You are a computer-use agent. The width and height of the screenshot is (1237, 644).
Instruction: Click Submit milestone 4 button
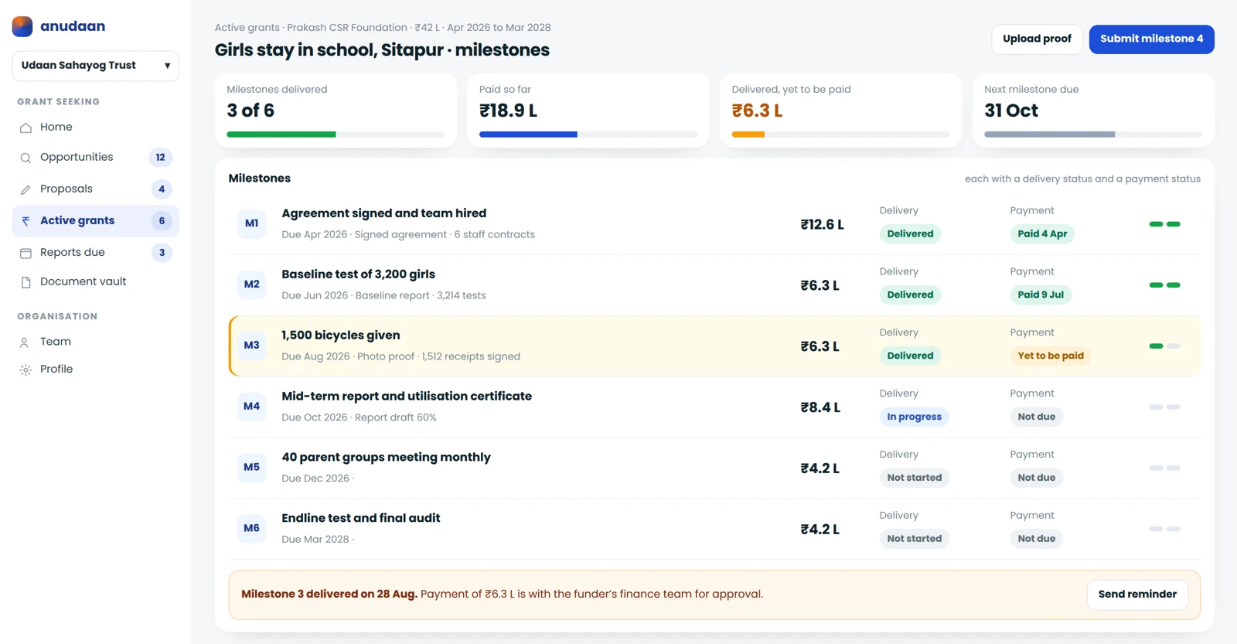click(x=1151, y=39)
